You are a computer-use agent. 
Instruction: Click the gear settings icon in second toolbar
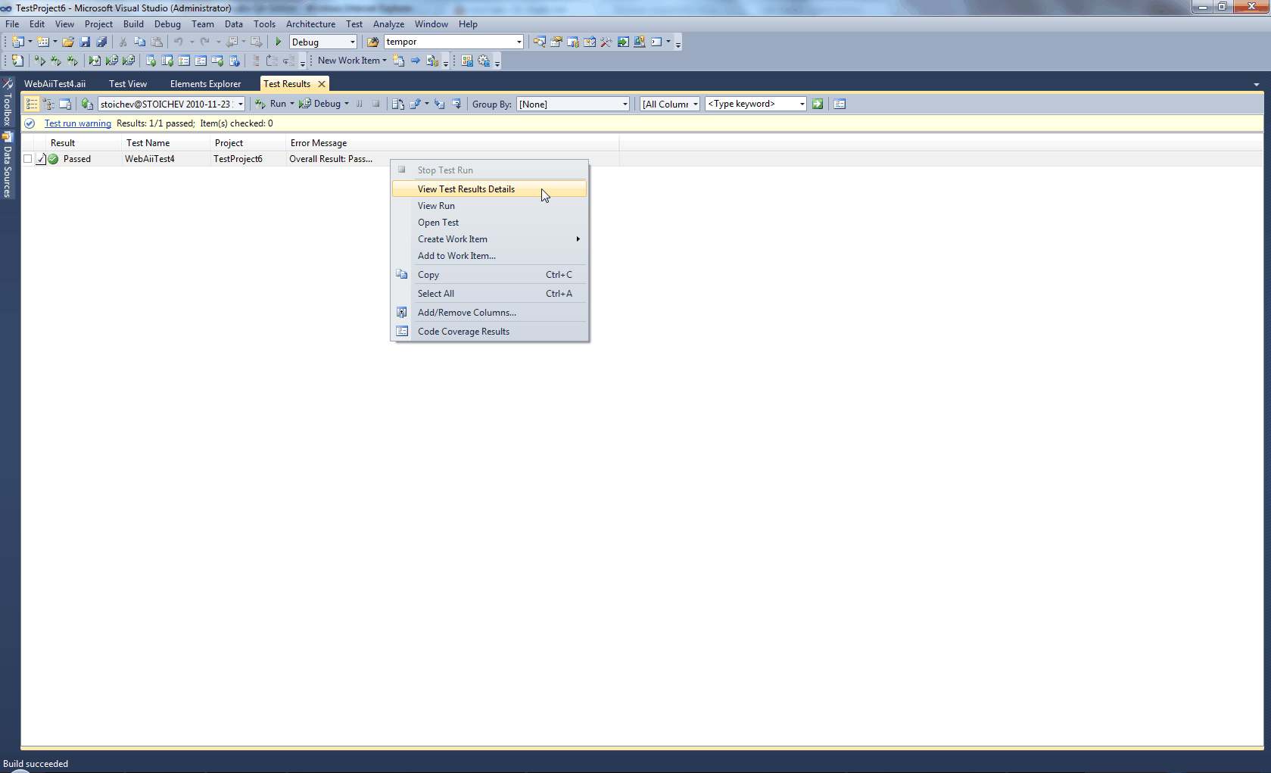[x=484, y=61]
